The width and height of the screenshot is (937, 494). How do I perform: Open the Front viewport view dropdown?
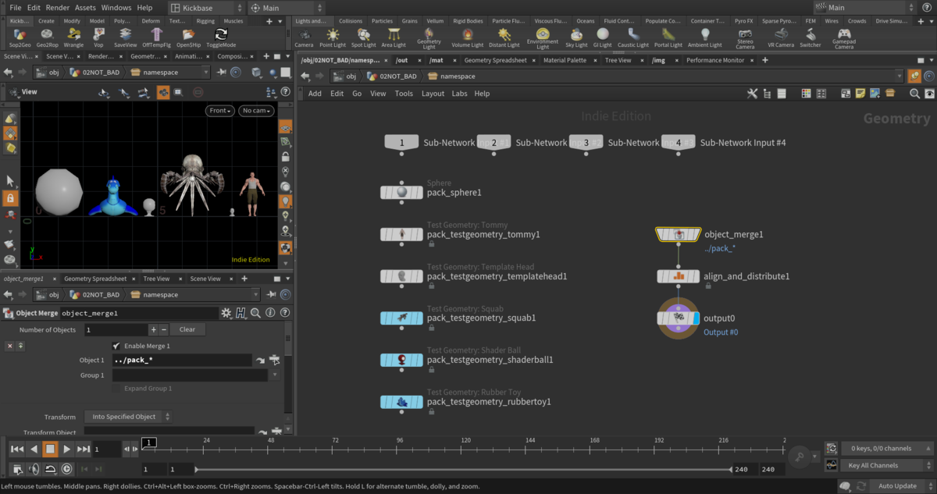click(x=221, y=111)
